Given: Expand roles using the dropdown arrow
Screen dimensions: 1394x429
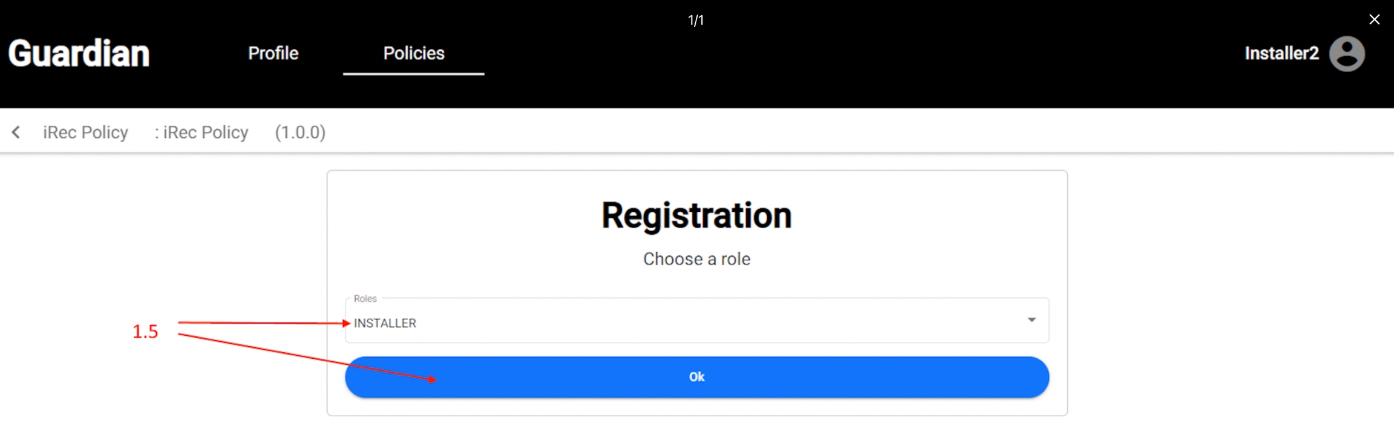Looking at the screenshot, I should (1032, 319).
